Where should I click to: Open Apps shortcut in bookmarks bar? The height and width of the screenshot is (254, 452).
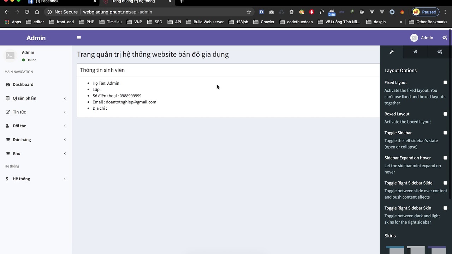[13, 22]
